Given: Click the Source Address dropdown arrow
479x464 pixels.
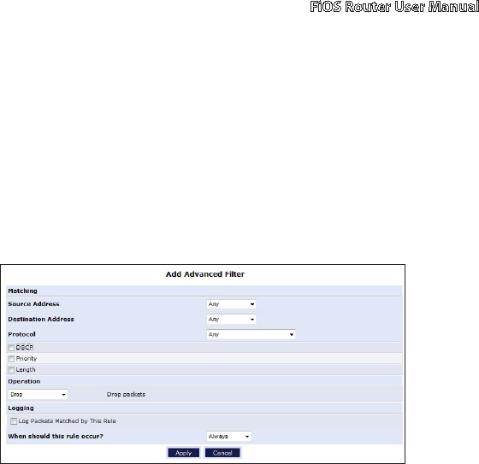Looking at the screenshot, I should click(x=252, y=304).
